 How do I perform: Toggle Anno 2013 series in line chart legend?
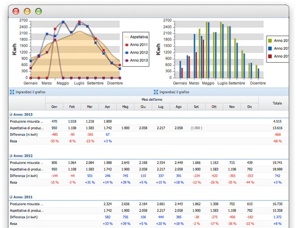(x=136, y=61)
